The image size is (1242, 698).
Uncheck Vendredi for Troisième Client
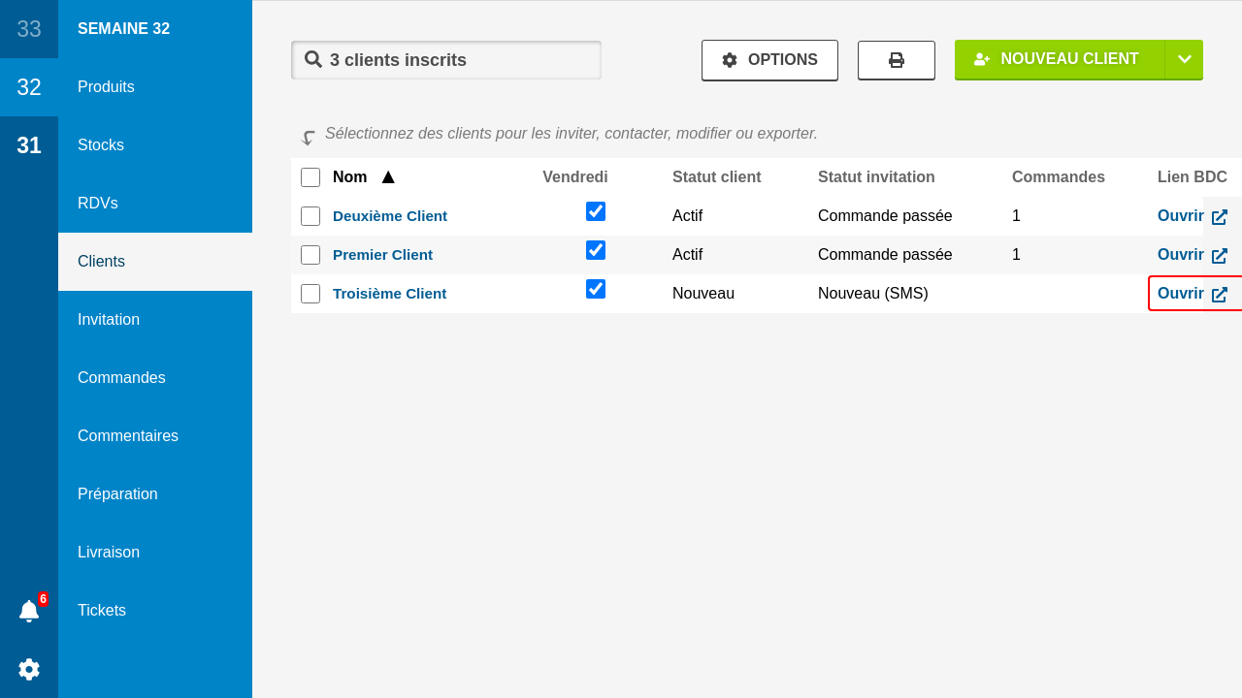(x=596, y=289)
